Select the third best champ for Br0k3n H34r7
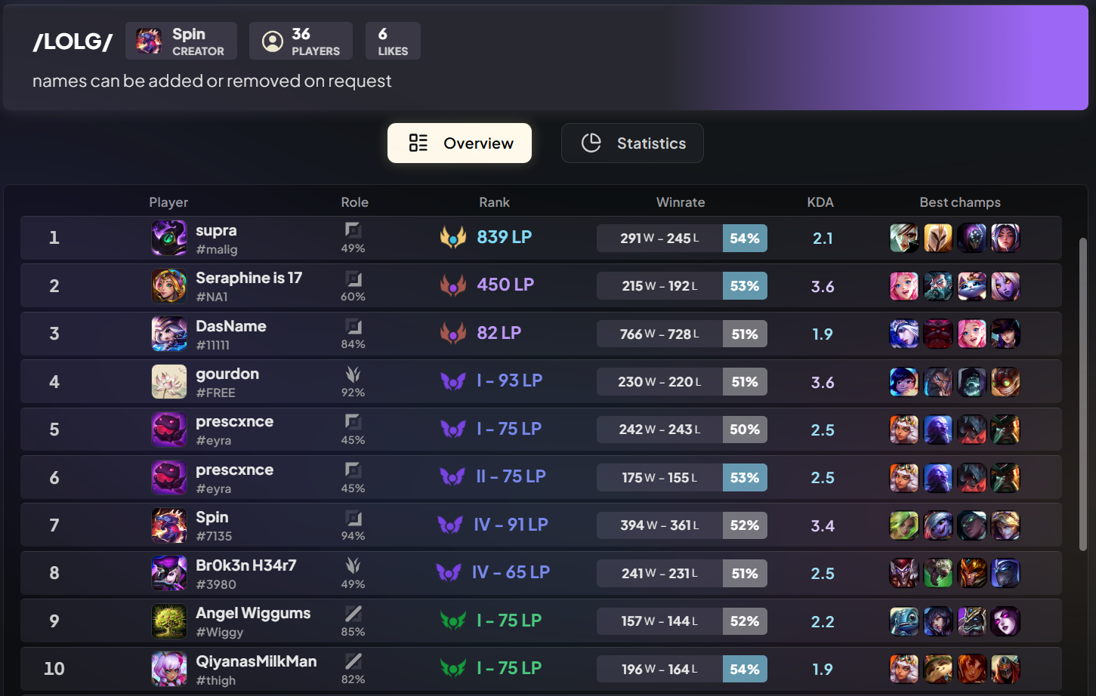 972,573
